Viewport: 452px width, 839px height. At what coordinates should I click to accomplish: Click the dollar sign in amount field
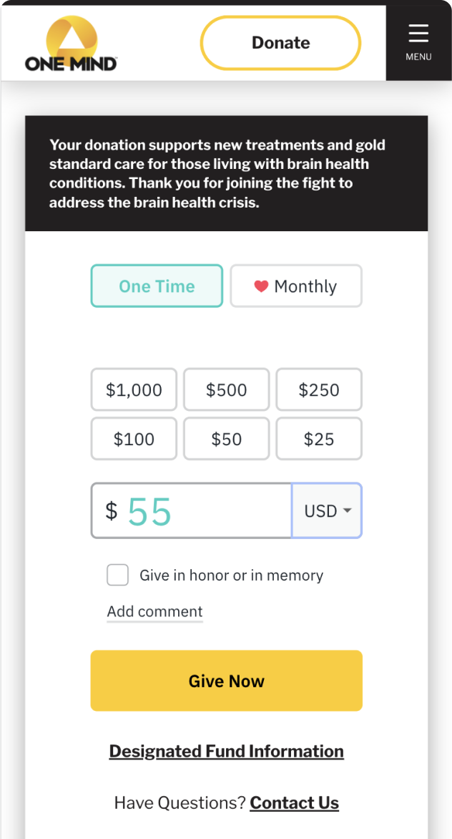(x=111, y=511)
